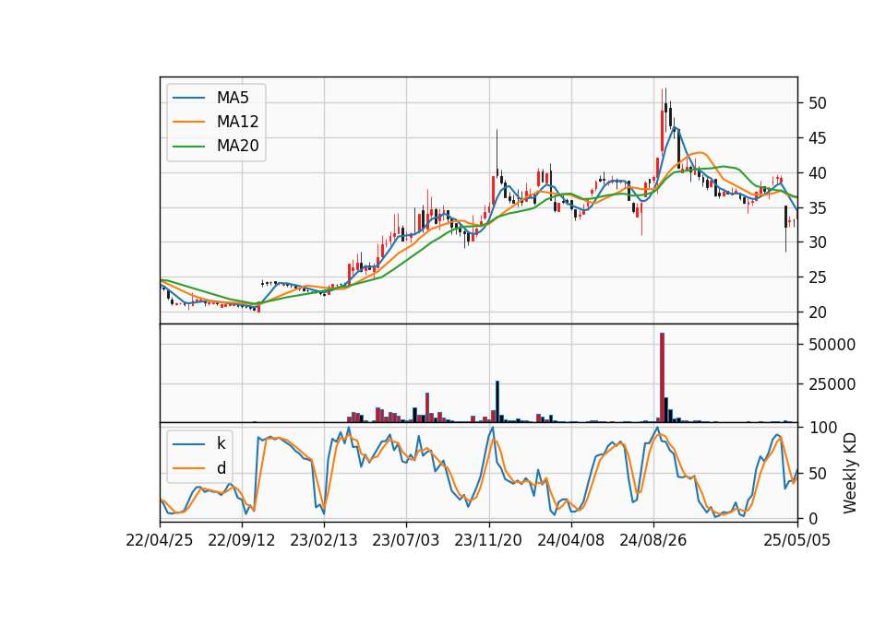Click the orange d legend line sample

pos(188,468)
